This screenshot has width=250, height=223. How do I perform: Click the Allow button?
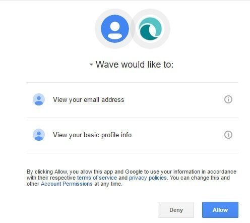tap(220, 210)
